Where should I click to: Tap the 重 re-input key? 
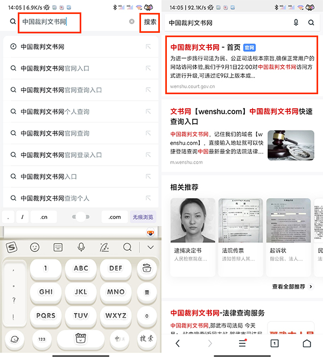(x=147, y=292)
